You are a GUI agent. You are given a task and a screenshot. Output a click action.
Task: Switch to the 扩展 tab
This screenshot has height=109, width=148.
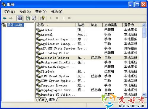(41, 100)
